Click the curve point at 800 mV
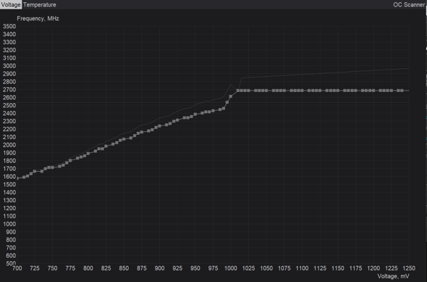The width and height of the screenshot is (427, 282). coord(88,153)
